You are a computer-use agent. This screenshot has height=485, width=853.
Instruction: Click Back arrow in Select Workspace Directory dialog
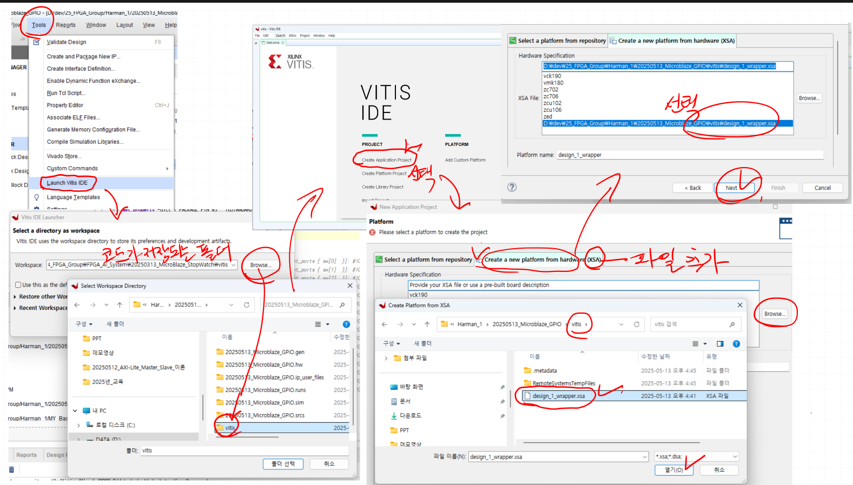pyautogui.click(x=77, y=305)
